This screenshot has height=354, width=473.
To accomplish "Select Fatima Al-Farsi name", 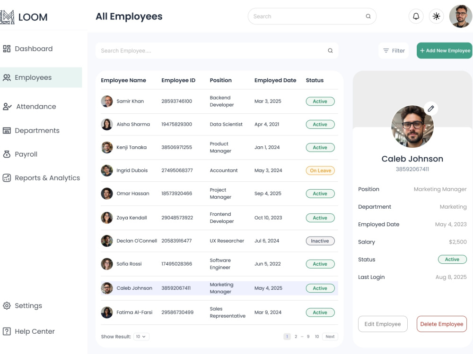I will coord(134,312).
